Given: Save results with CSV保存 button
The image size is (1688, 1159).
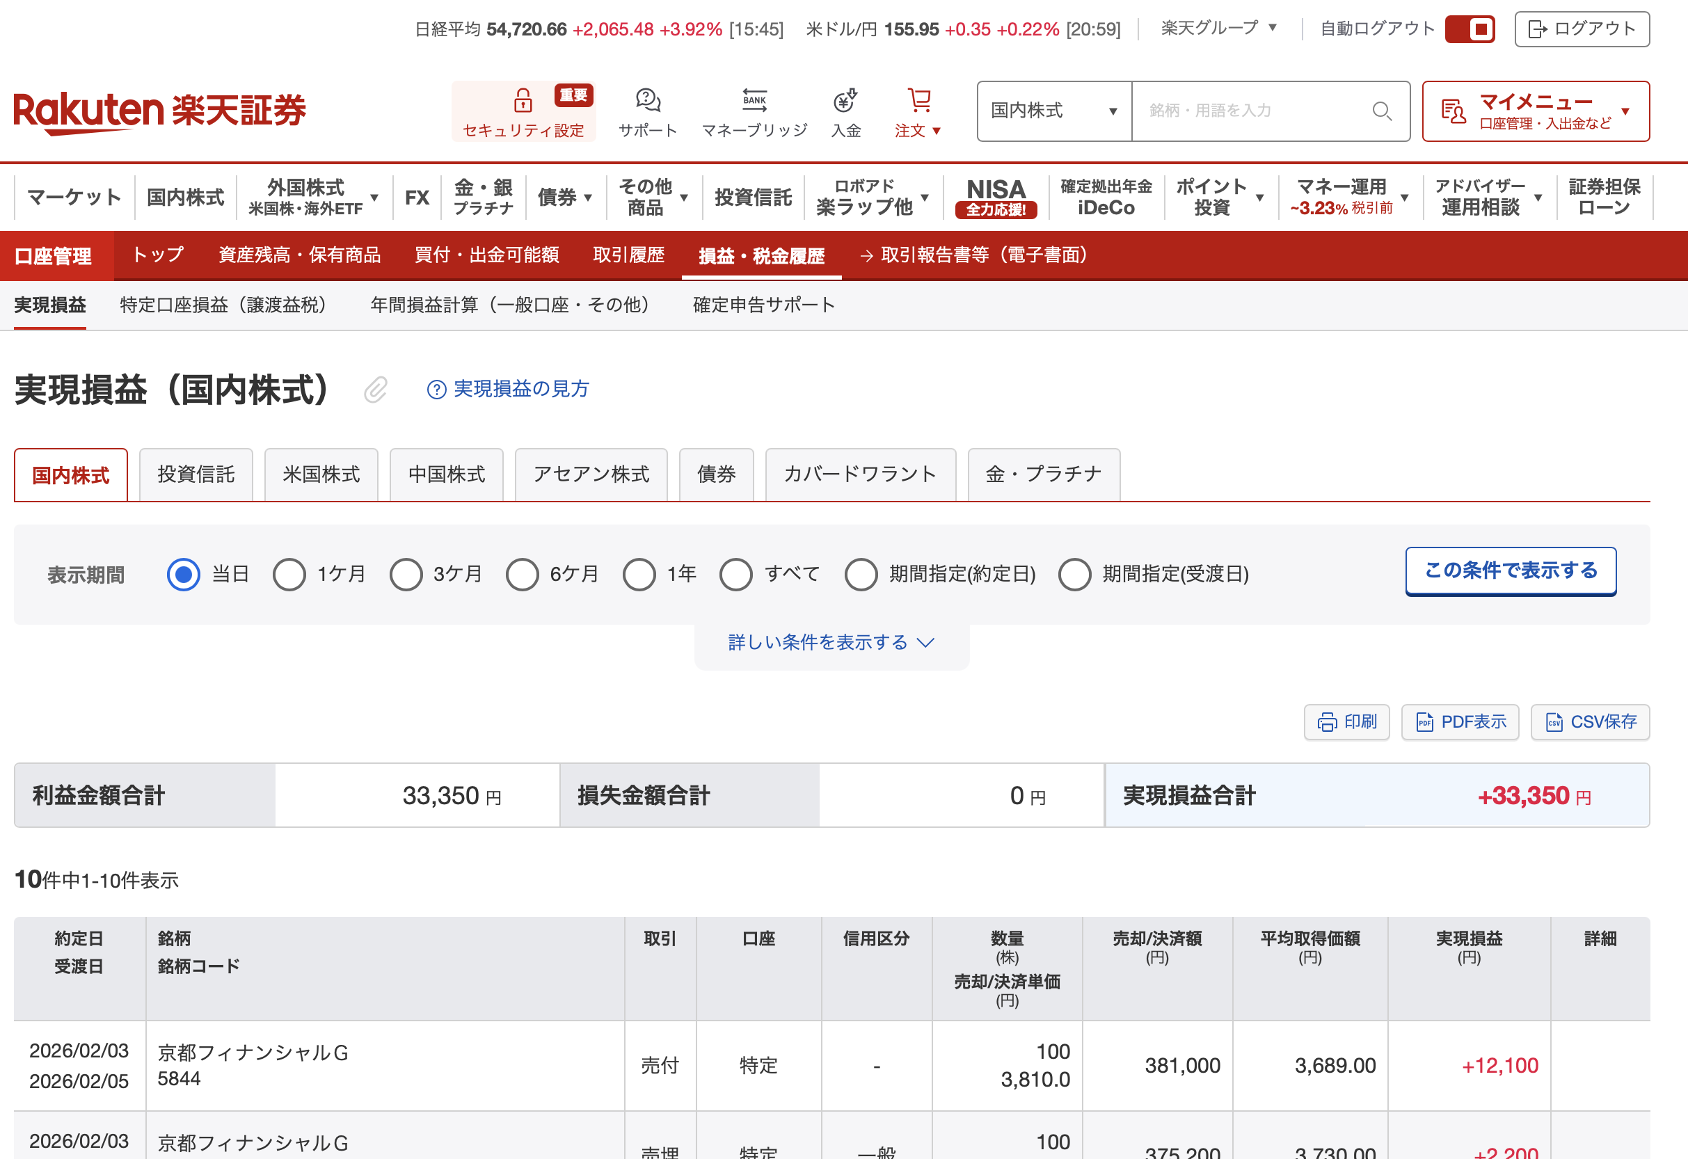Looking at the screenshot, I should (x=1590, y=722).
